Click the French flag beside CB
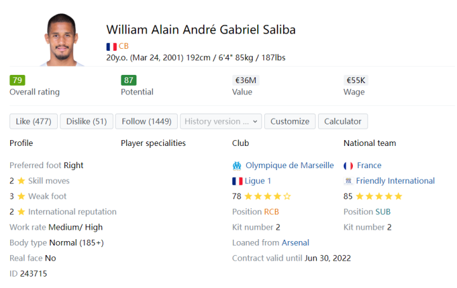This screenshot has height=288, width=457. click(x=111, y=46)
